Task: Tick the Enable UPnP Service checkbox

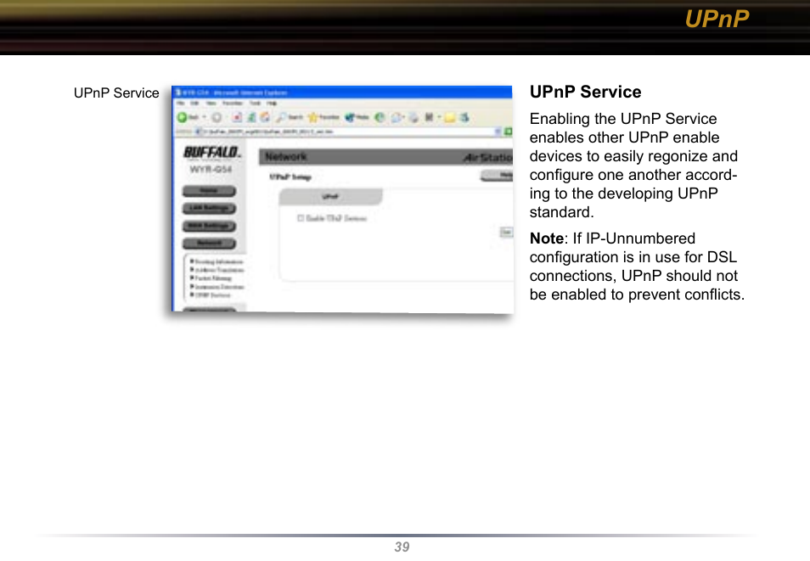Action: [300, 218]
